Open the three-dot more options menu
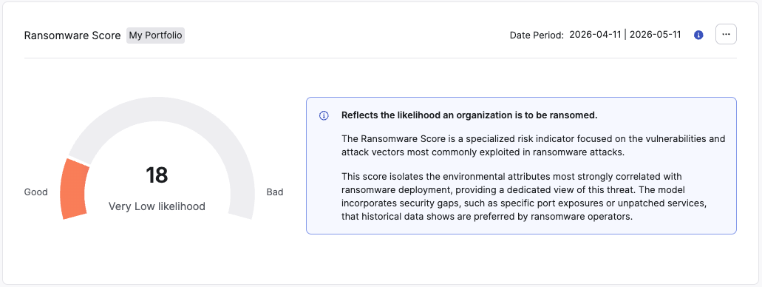Image resolution: width=762 pixels, height=287 pixels. point(726,35)
